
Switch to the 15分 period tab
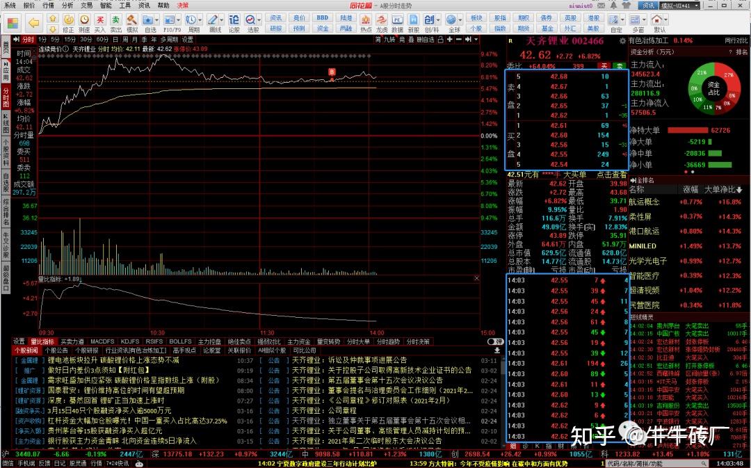[x=70, y=40]
